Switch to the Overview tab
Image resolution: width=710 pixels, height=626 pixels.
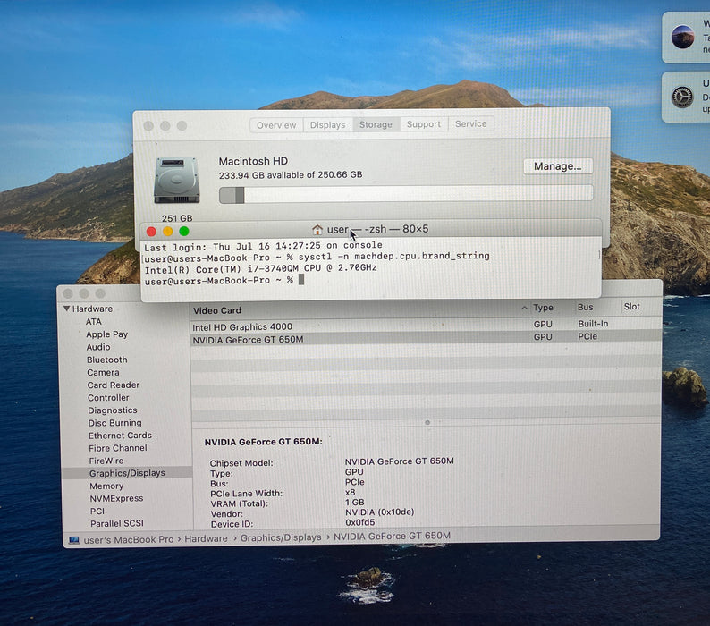[276, 125]
